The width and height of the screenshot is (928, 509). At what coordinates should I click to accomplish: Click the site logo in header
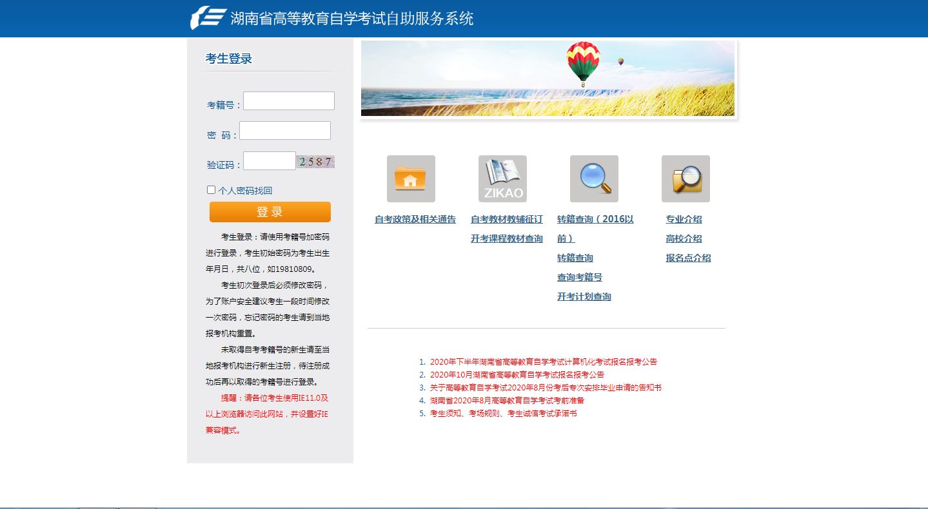(x=208, y=18)
